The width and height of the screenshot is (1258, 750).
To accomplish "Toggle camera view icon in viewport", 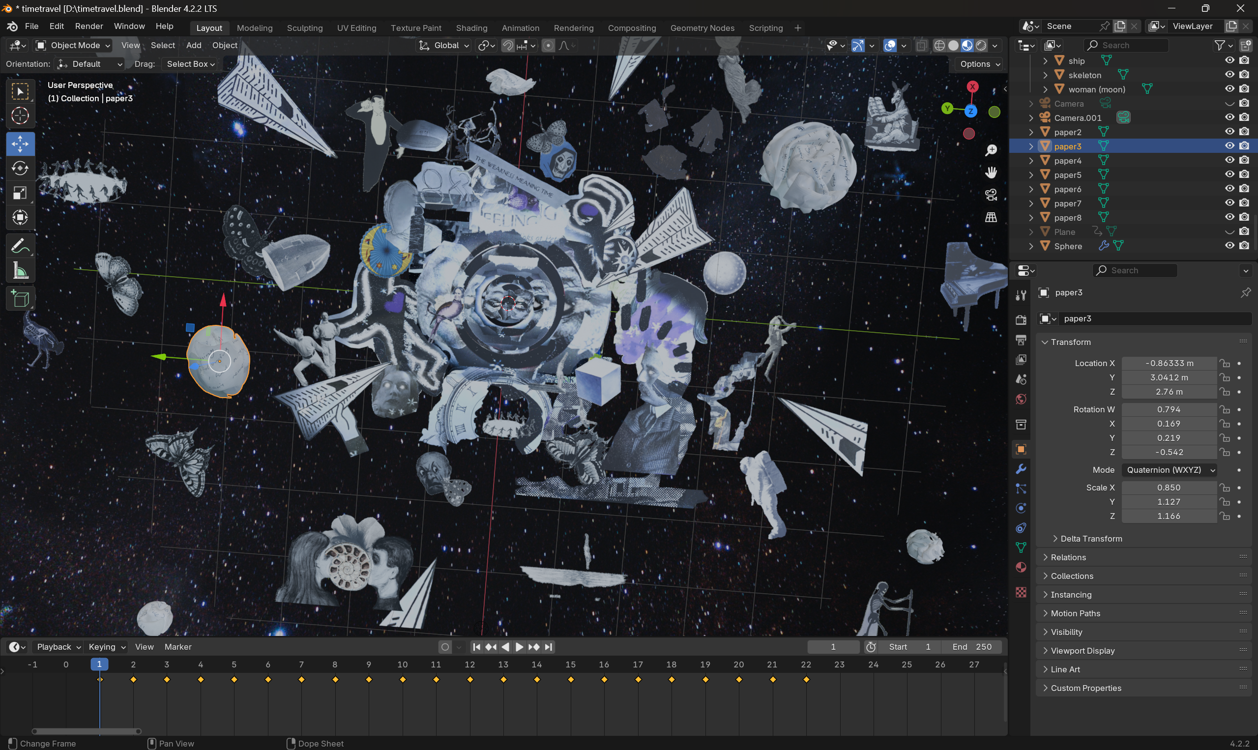I will click(x=991, y=195).
